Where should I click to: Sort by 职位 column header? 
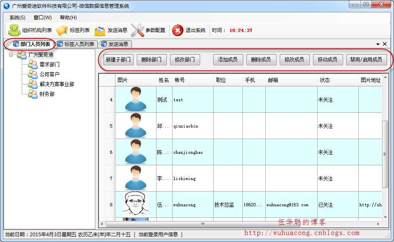coord(228,80)
